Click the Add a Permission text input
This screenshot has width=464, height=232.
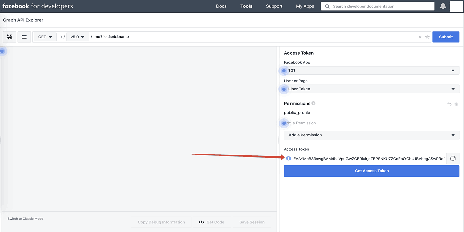point(311,123)
